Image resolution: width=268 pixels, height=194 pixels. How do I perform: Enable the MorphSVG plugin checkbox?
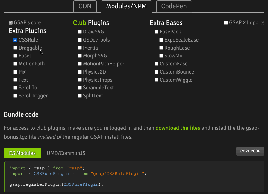click(x=80, y=56)
